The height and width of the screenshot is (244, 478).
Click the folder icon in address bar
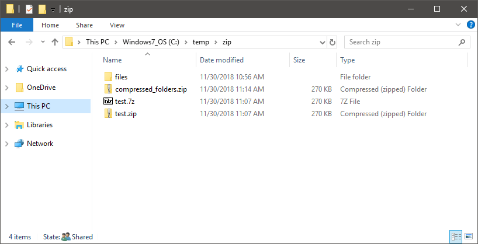coord(69,41)
